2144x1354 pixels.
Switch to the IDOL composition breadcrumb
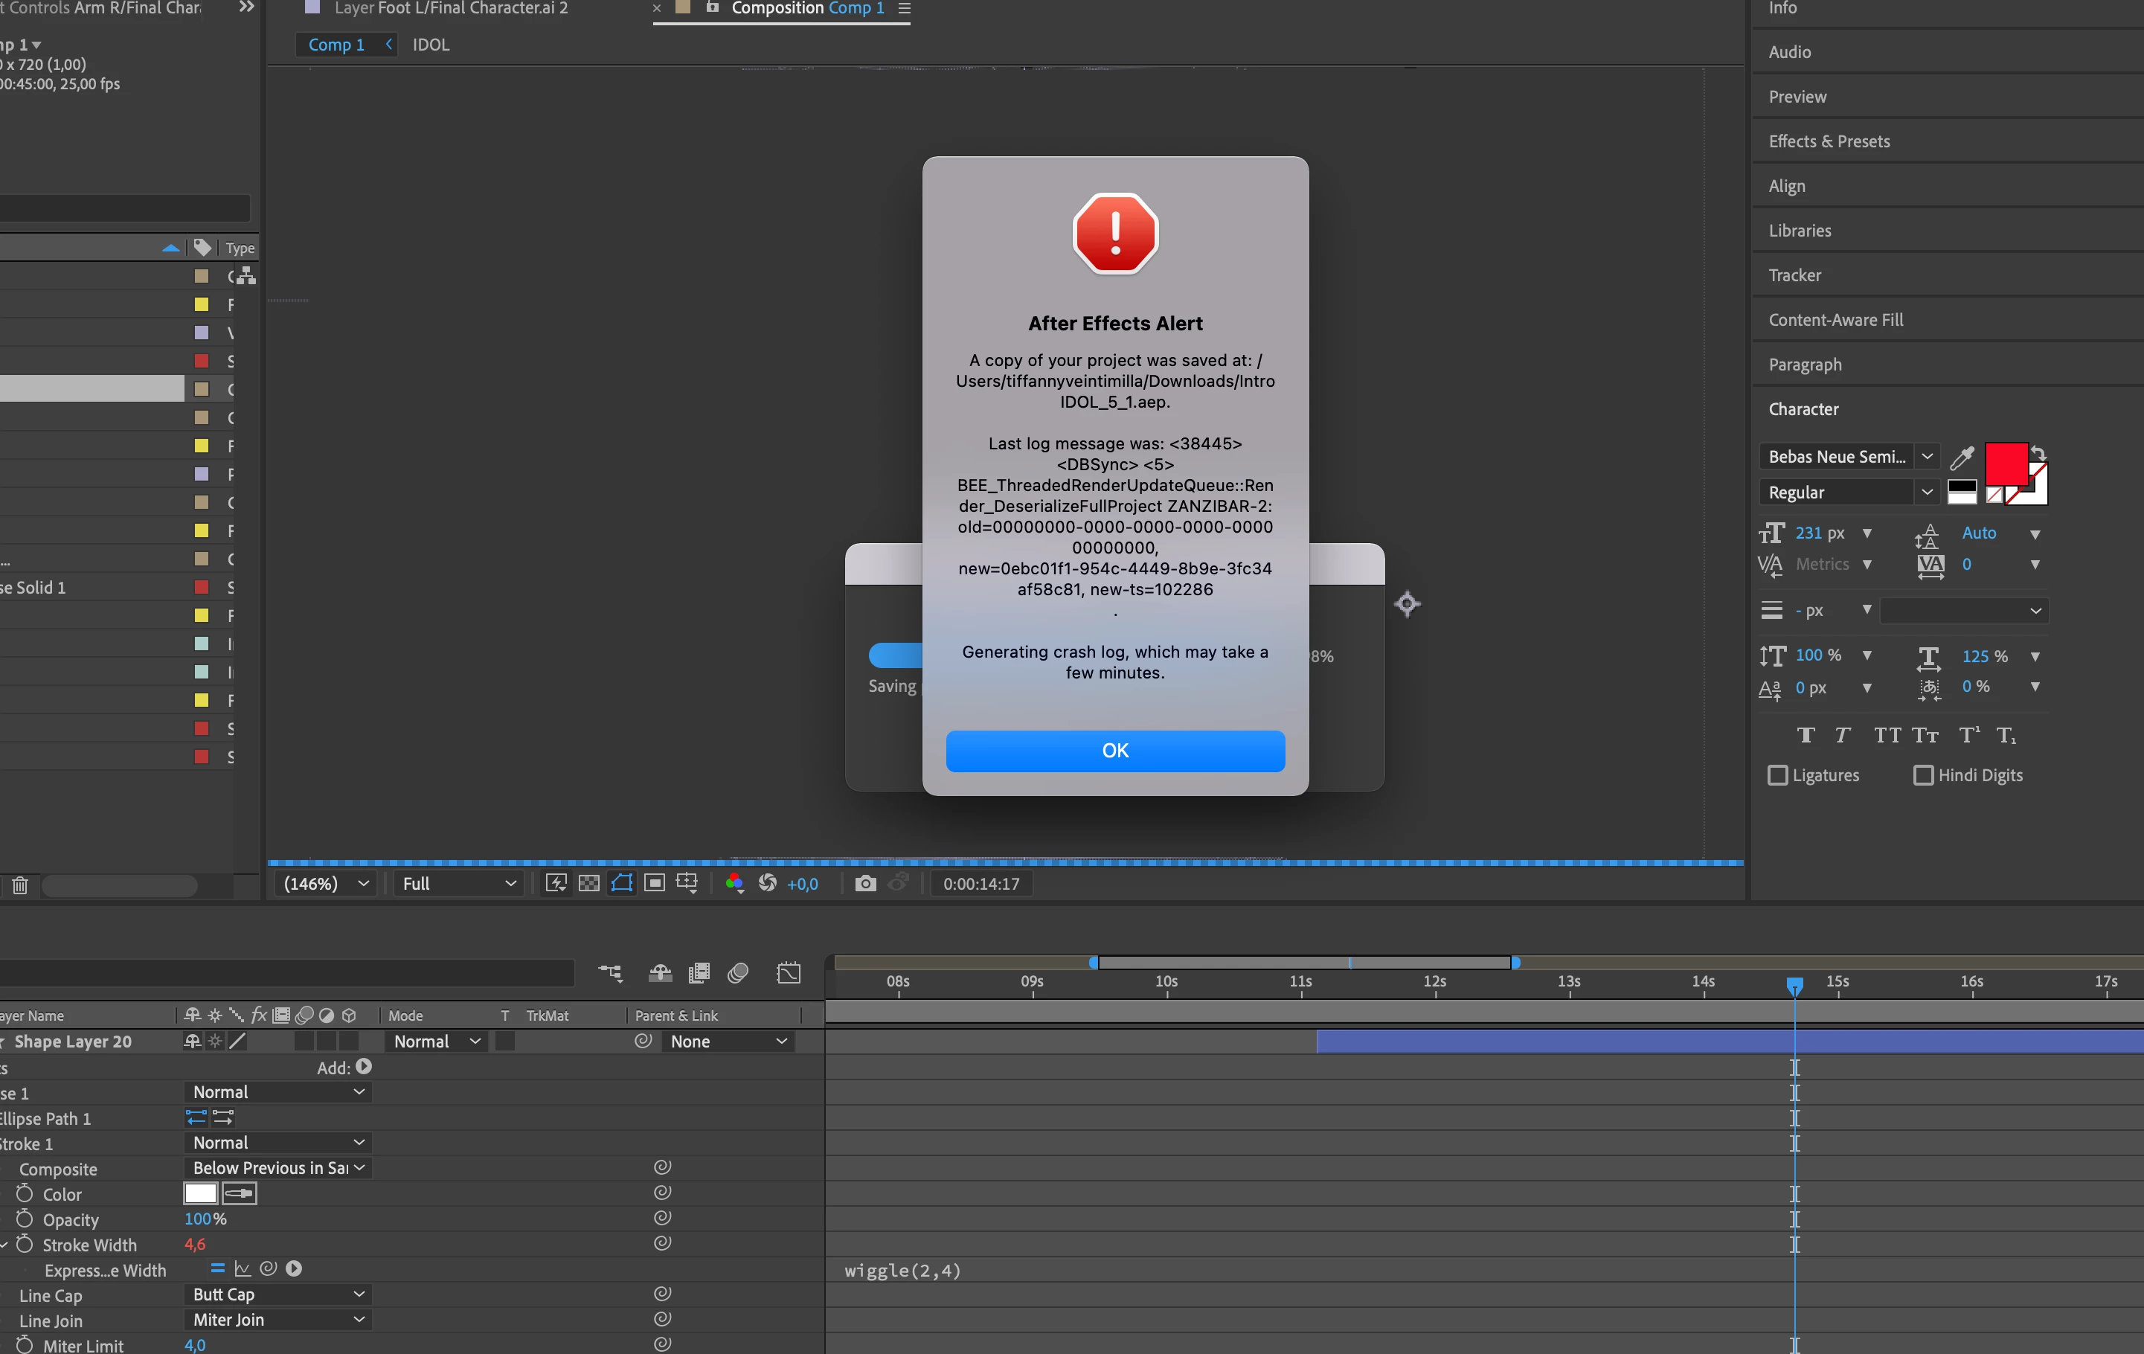[431, 45]
